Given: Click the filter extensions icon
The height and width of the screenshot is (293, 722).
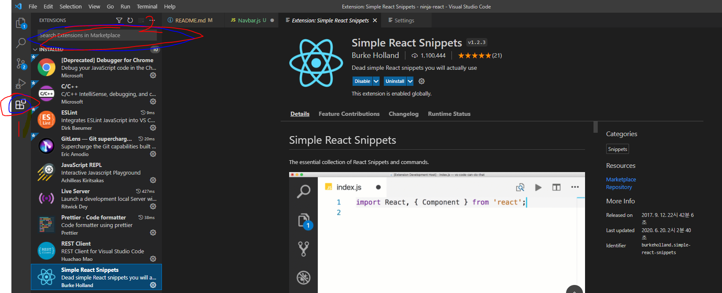Looking at the screenshot, I should pos(119,20).
